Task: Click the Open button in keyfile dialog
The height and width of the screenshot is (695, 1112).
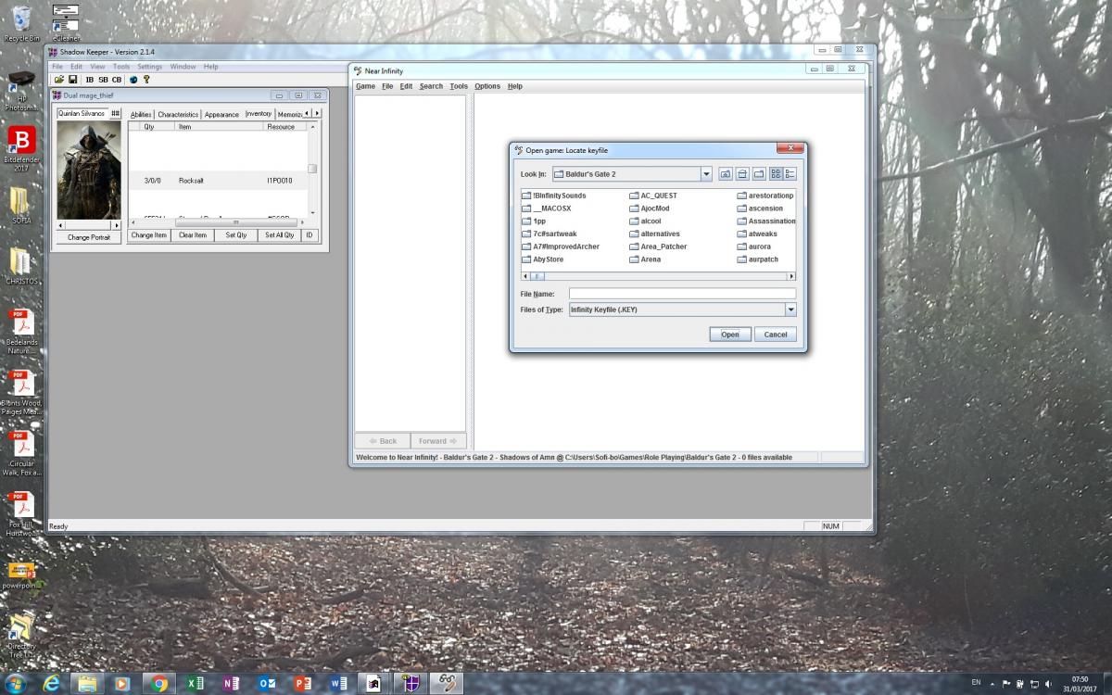Action: point(730,335)
